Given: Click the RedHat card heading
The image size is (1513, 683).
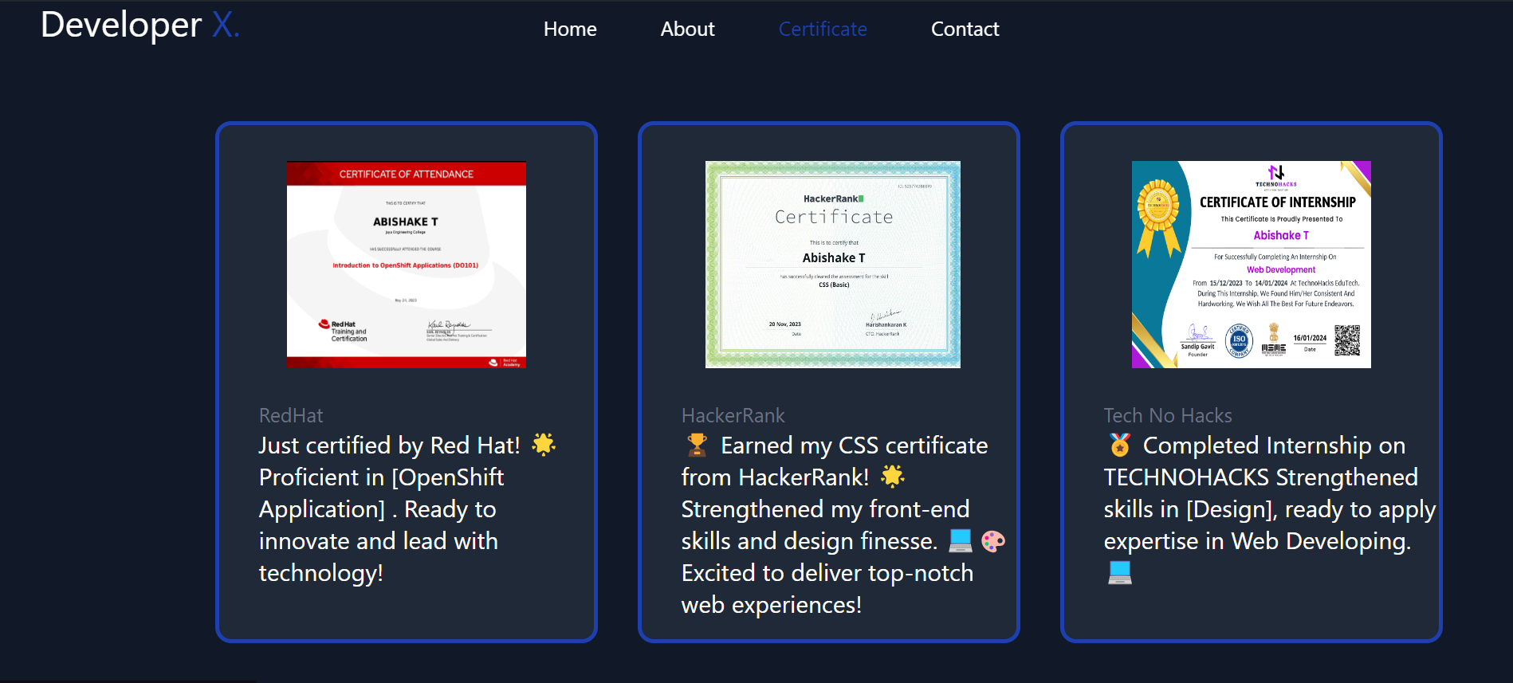Looking at the screenshot, I should (x=291, y=415).
